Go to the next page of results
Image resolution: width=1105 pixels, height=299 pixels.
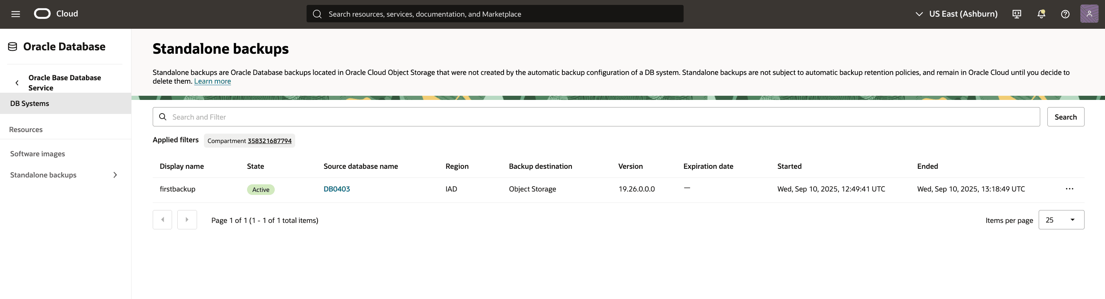(x=187, y=220)
